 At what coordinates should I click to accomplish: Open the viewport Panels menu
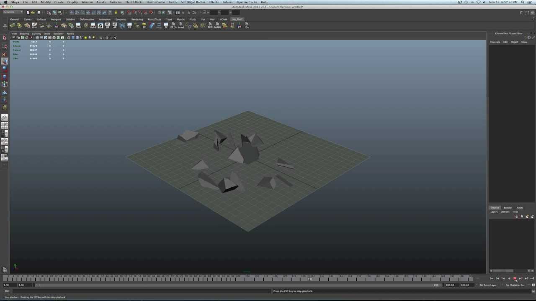coord(70,33)
